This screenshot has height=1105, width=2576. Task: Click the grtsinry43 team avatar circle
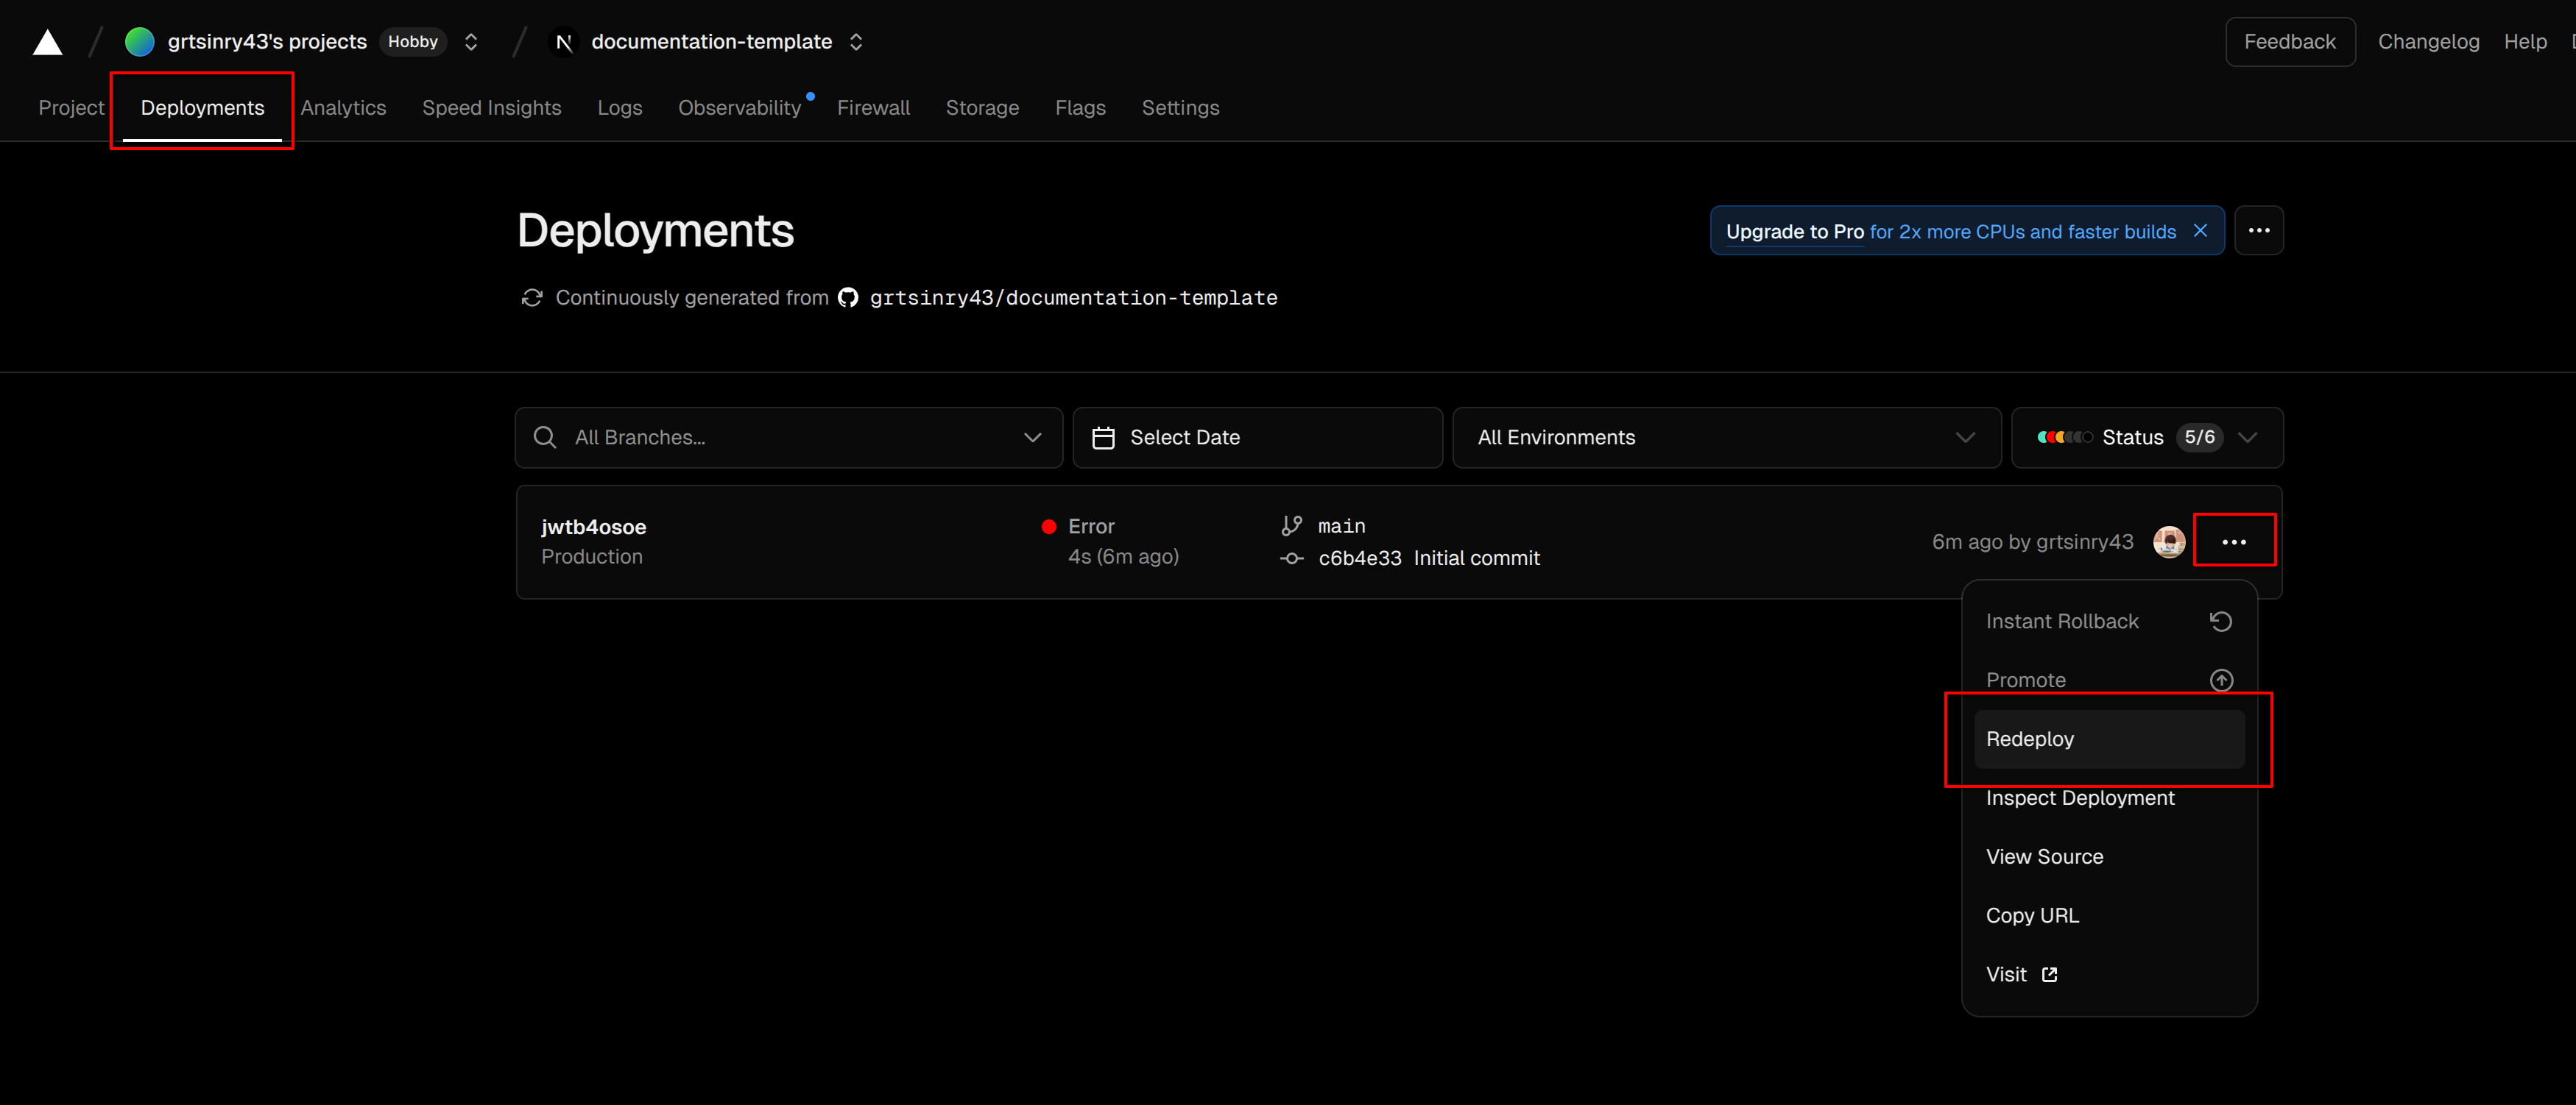140,42
